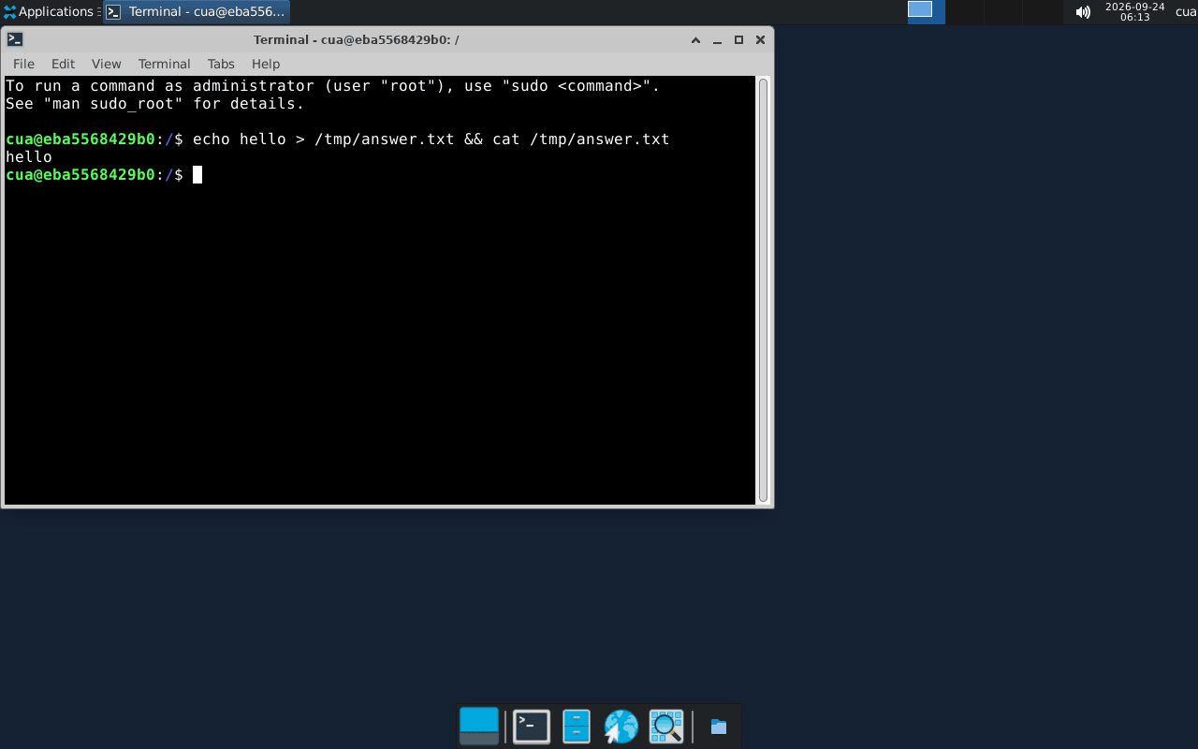This screenshot has height=749, width=1198.
Task: Click the terminal vertical scrollbar
Action: pos(763,290)
